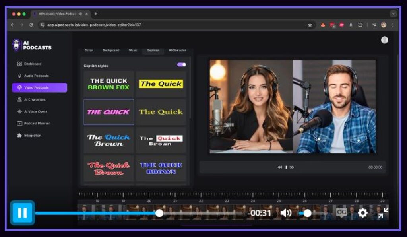
Task: Open the browser profile avatar
Action: coord(384,25)
